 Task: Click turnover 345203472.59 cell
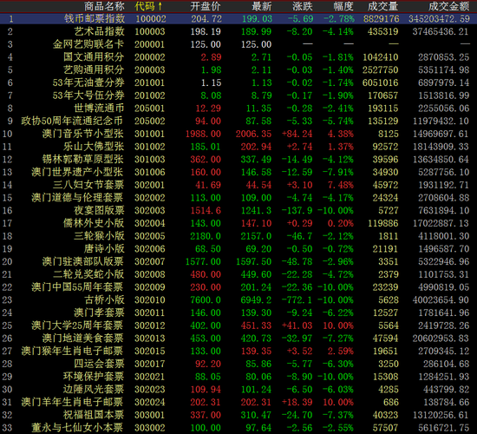(x=440, y=19)
